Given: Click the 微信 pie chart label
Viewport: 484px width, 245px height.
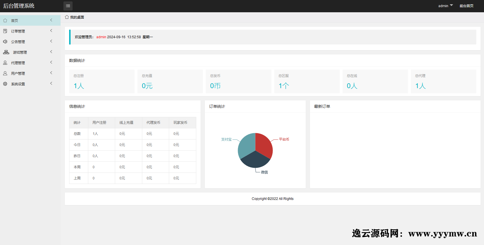Looking at the screenshot, I should tap(264, 172).
